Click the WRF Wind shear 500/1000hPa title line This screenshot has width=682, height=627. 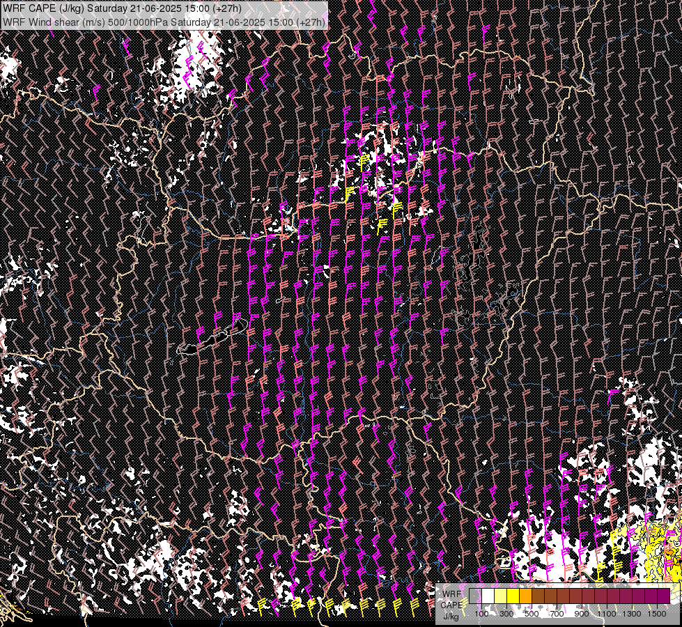[x=164, y=22]
